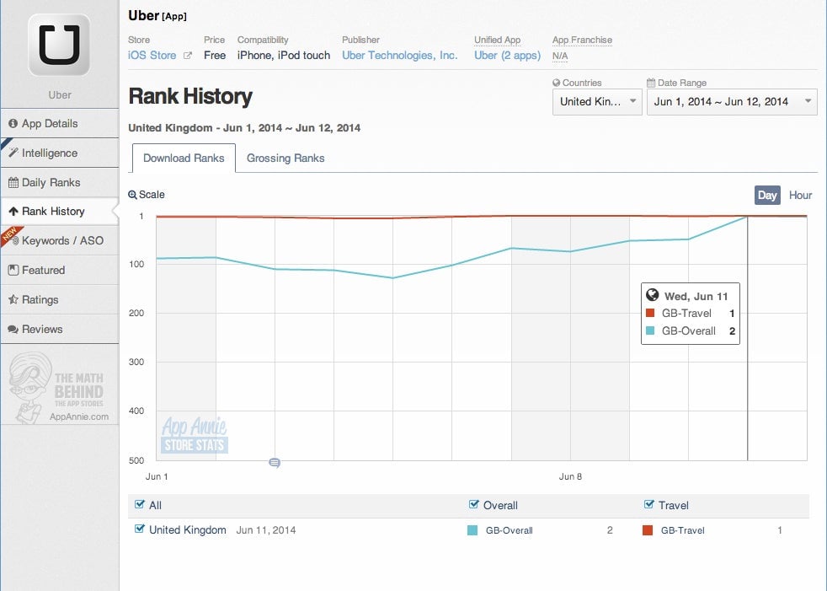Click the App Franchise N/A value
Image resolution: width=827 pixels, height=591 pixels.
click(560, 56)
